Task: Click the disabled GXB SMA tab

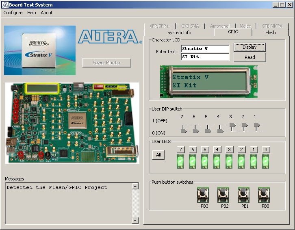Action: pos(190,26)
